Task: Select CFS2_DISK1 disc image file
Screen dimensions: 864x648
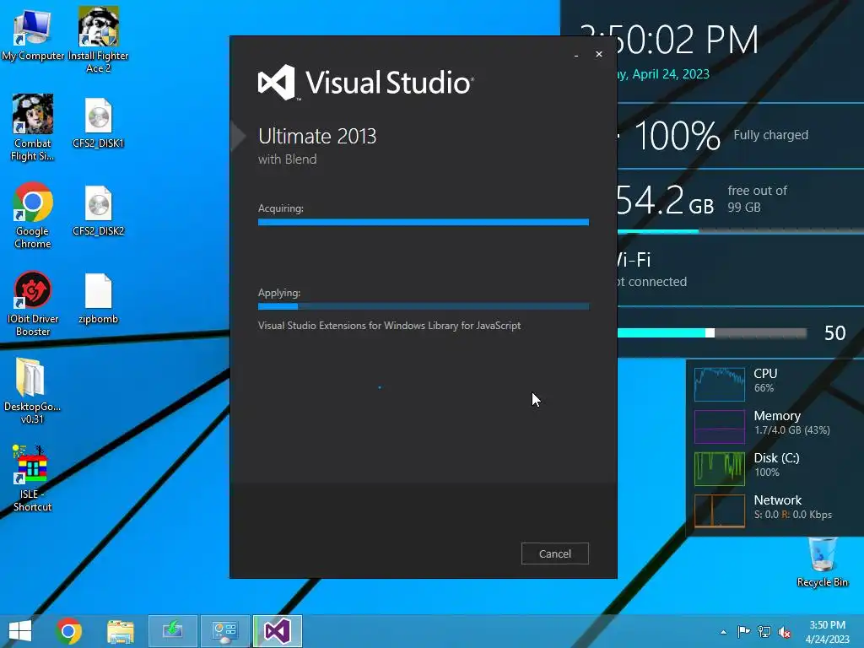Action: [98, 123]
